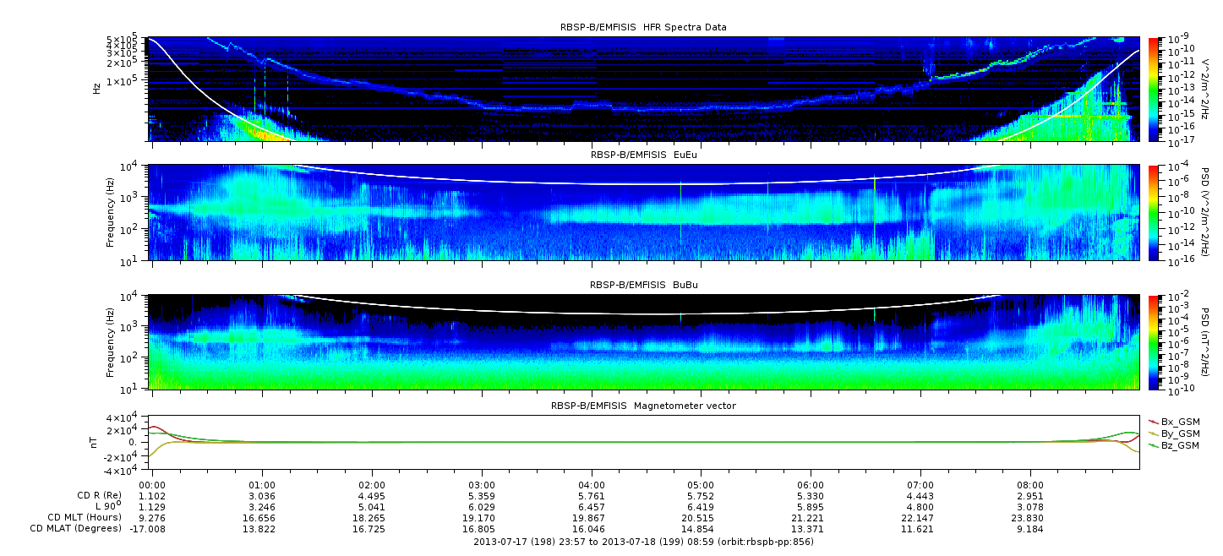Toggle the By_GSM legend entry
The width and height of the screenshot is (1223, 556).
pyautogui.click(x=1179, y=433)
